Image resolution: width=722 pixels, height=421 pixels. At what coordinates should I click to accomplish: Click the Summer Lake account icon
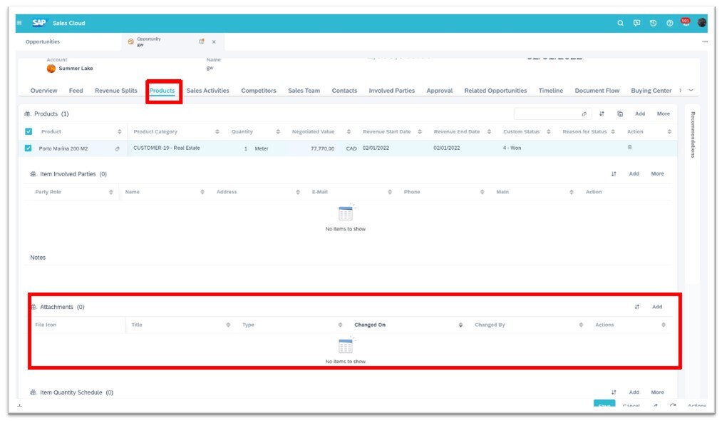[x=51, y=69]
